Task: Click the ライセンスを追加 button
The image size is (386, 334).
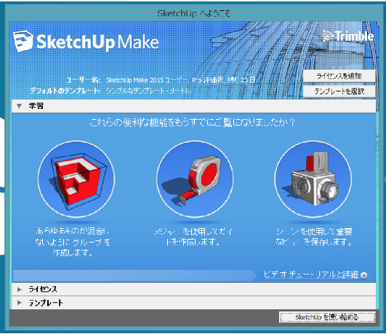Action: pos(339,76)
